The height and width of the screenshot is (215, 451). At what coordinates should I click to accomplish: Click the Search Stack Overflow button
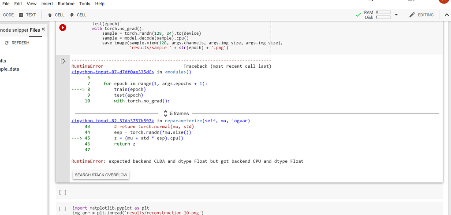pos(101,175)
